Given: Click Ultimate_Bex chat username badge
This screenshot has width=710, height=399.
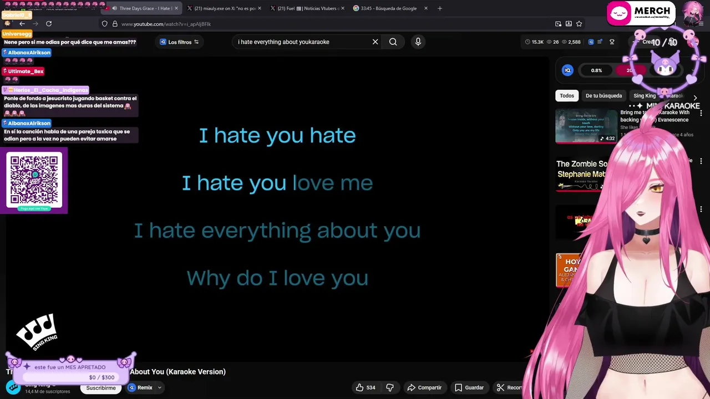Looking at the screenshot, I should (x=23, y=71).
